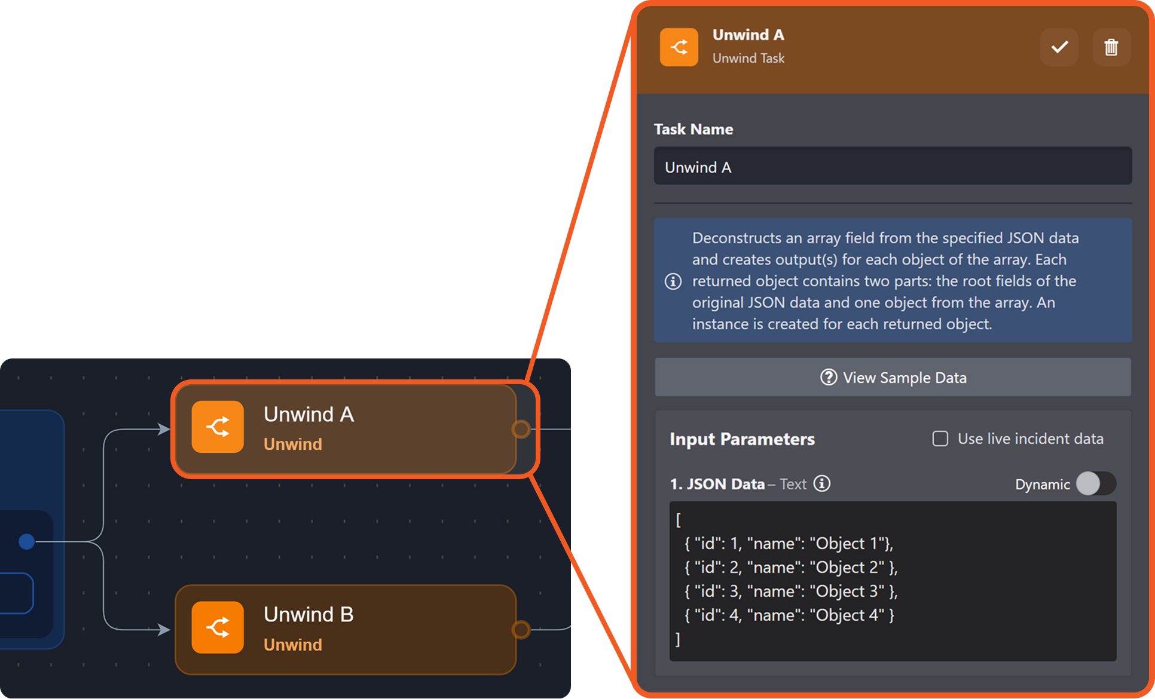1155x699 pixels.
Task: Click the Unwind A title in panel header
Action: [747, 35]
